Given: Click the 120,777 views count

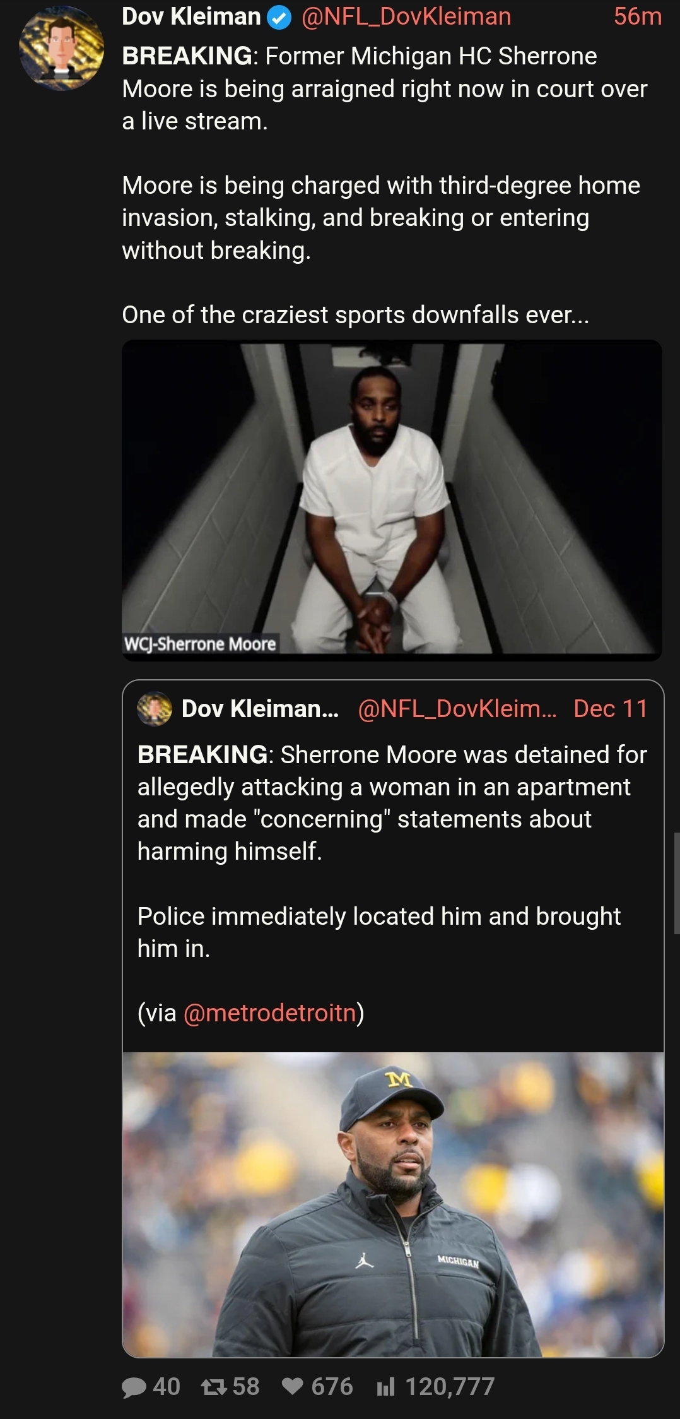Looking at the screenshot, I should coord(450,1387).
